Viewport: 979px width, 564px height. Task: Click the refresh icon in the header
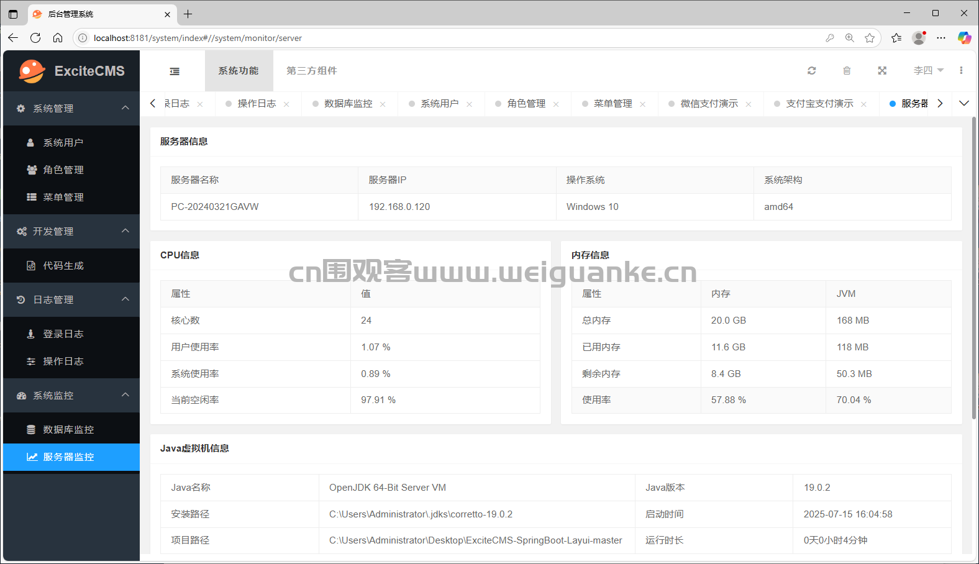tap(811, 71)
